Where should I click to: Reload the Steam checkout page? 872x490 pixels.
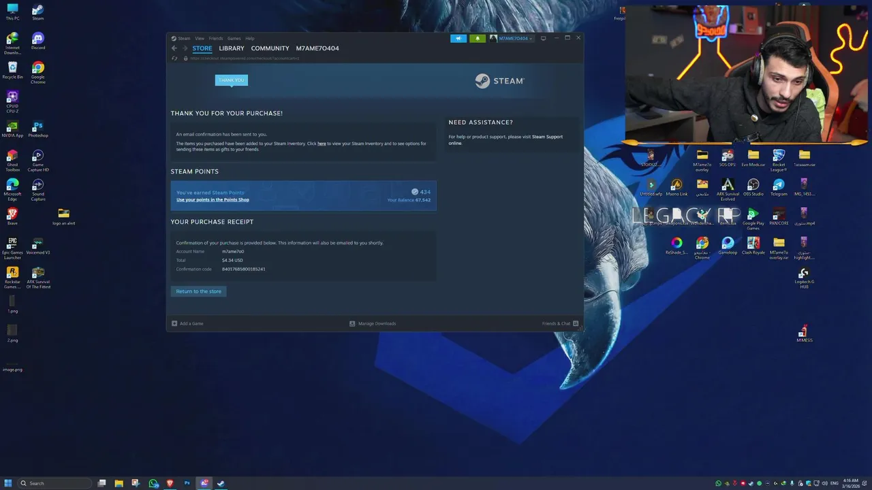174,59
